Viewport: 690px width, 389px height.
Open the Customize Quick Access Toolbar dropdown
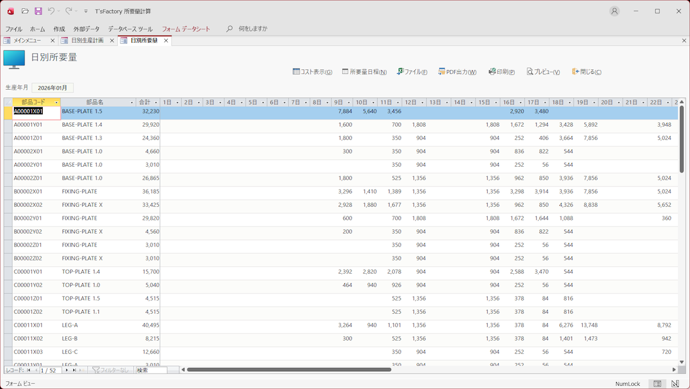pyautogui.click(x=86, y=11)
